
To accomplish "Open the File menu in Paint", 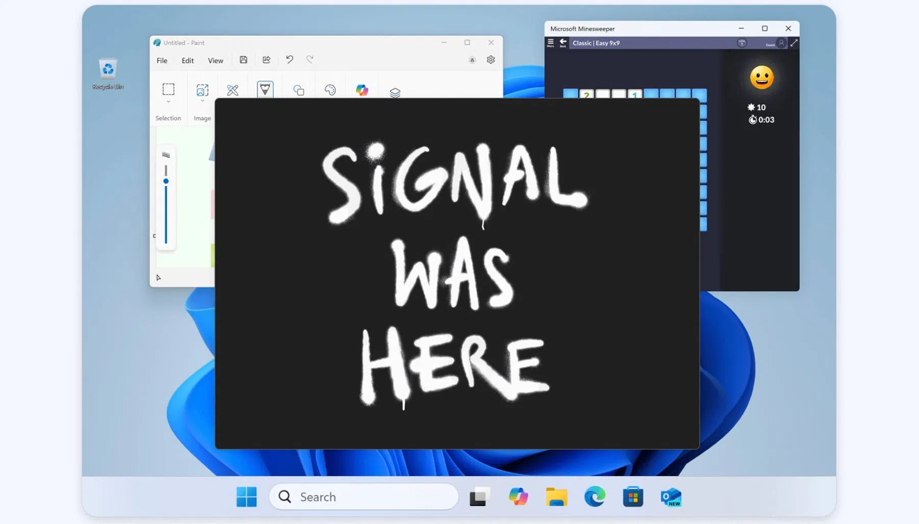I will point(162,61).
